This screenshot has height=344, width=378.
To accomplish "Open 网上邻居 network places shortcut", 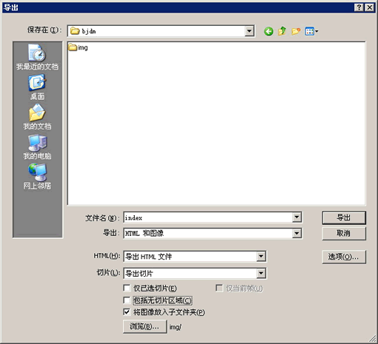I will [37, 177].
